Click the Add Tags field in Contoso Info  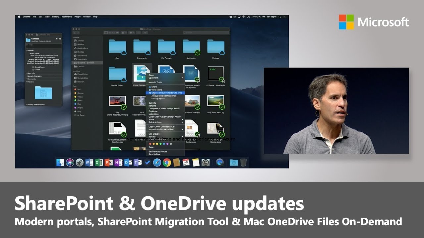(x=44, y=46)
